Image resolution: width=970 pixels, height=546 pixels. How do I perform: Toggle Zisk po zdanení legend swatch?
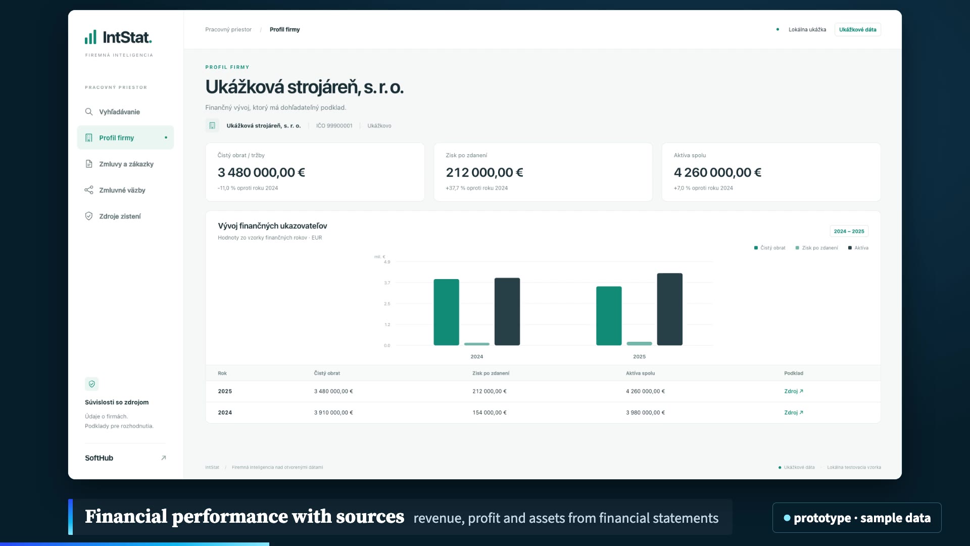point(797,248)
